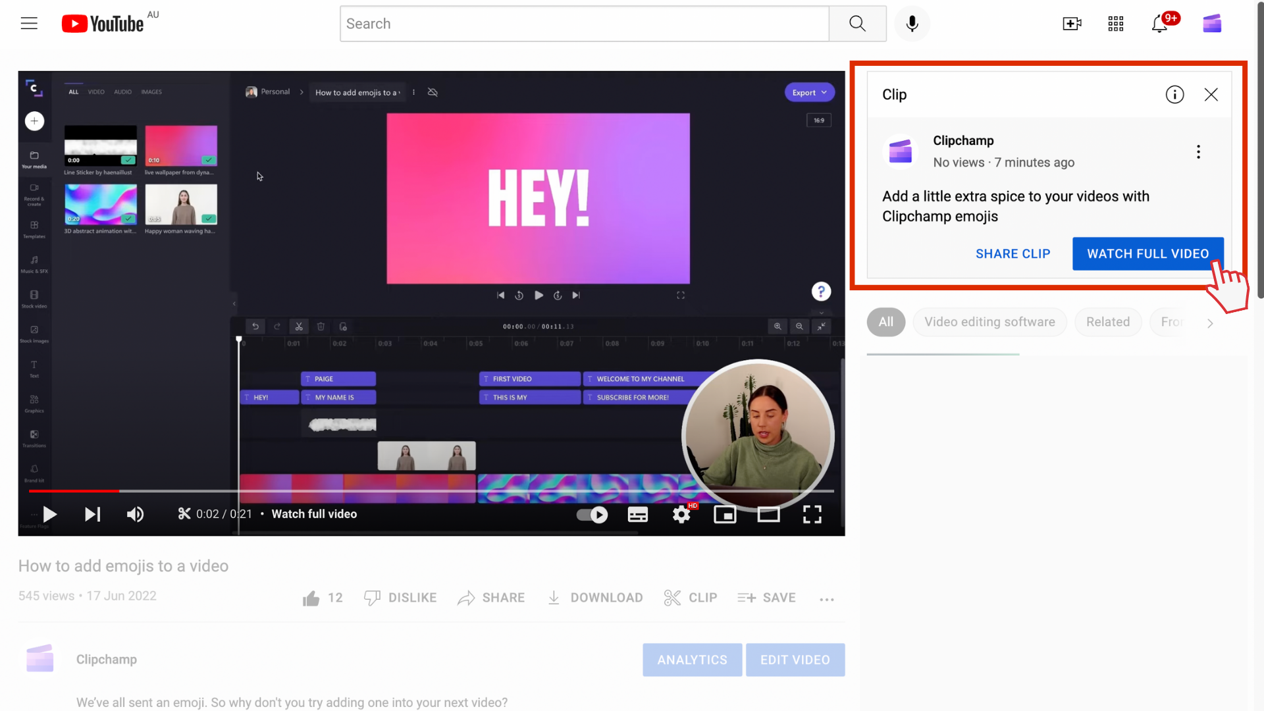Click plus add button in Clipchamp sidebar

pyautogui.click(x=34, y=121)
